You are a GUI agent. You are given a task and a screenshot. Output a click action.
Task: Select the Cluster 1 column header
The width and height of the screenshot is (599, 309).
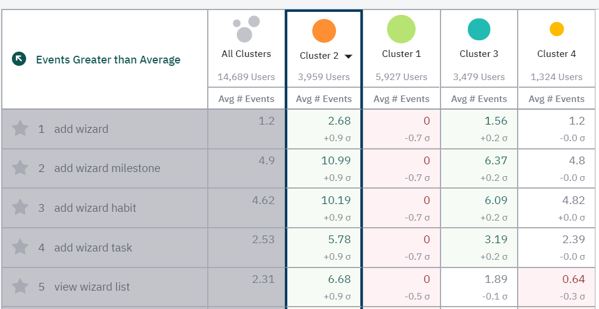[x=401, y=53]
